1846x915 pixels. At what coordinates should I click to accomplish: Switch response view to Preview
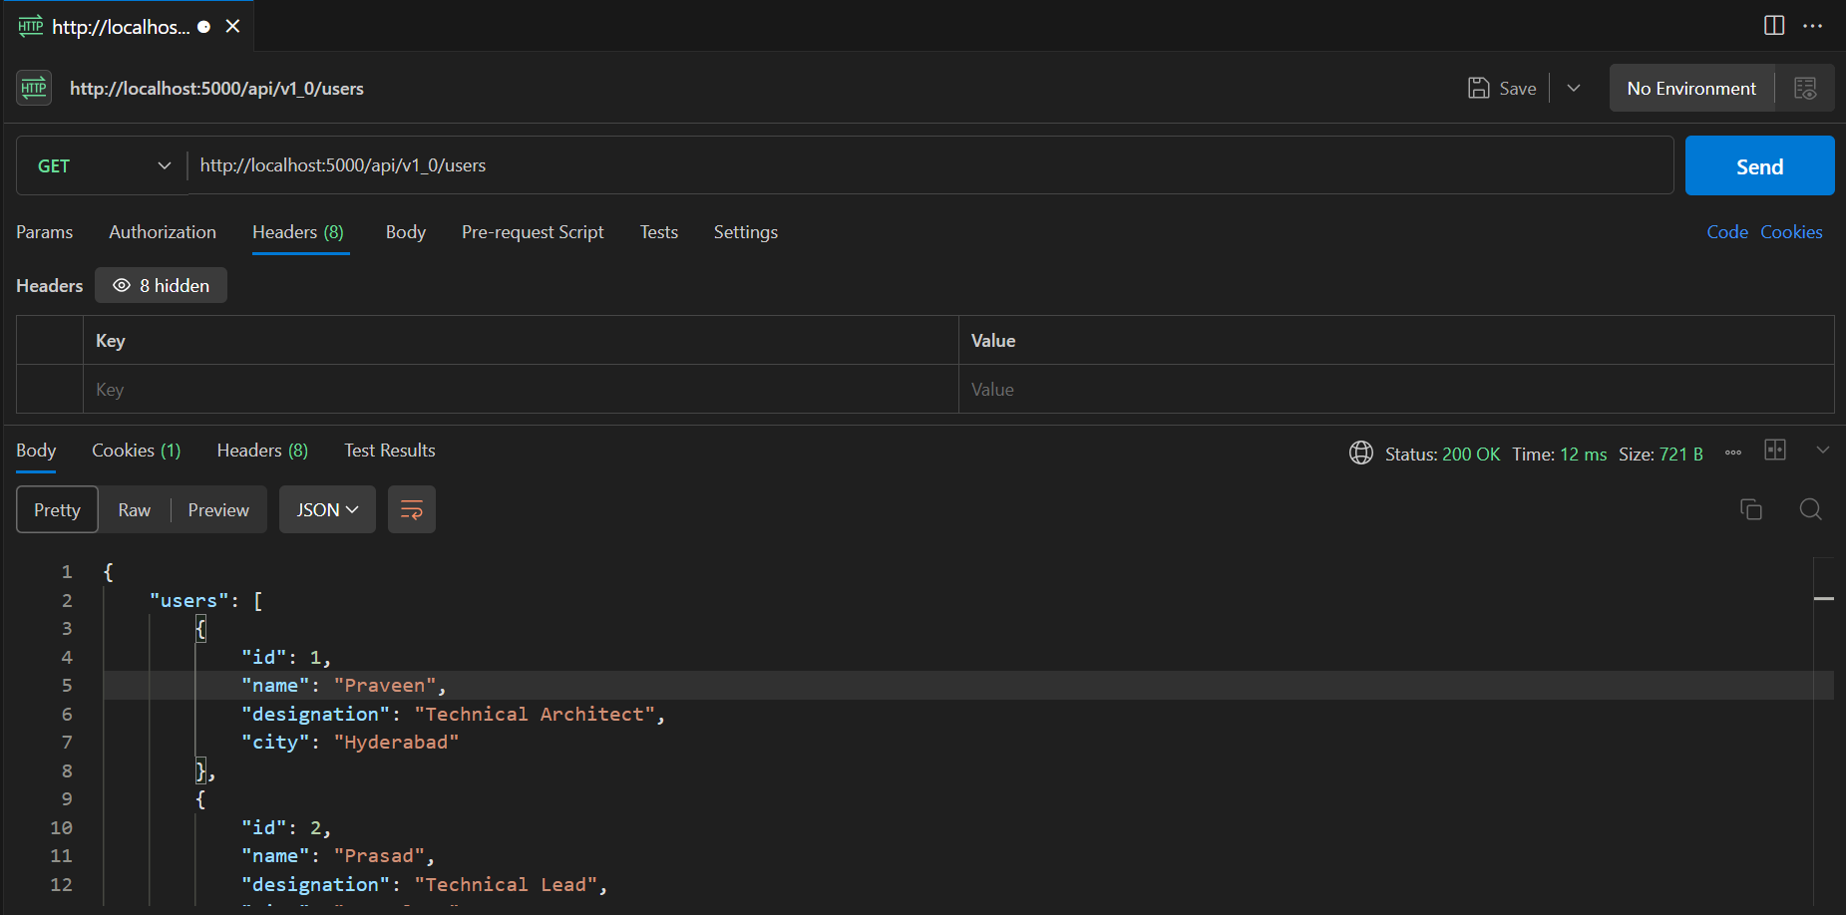(218, 509)
